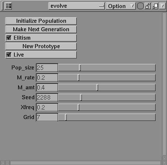Click the M_amt slider handle

(x=97, y=87)
